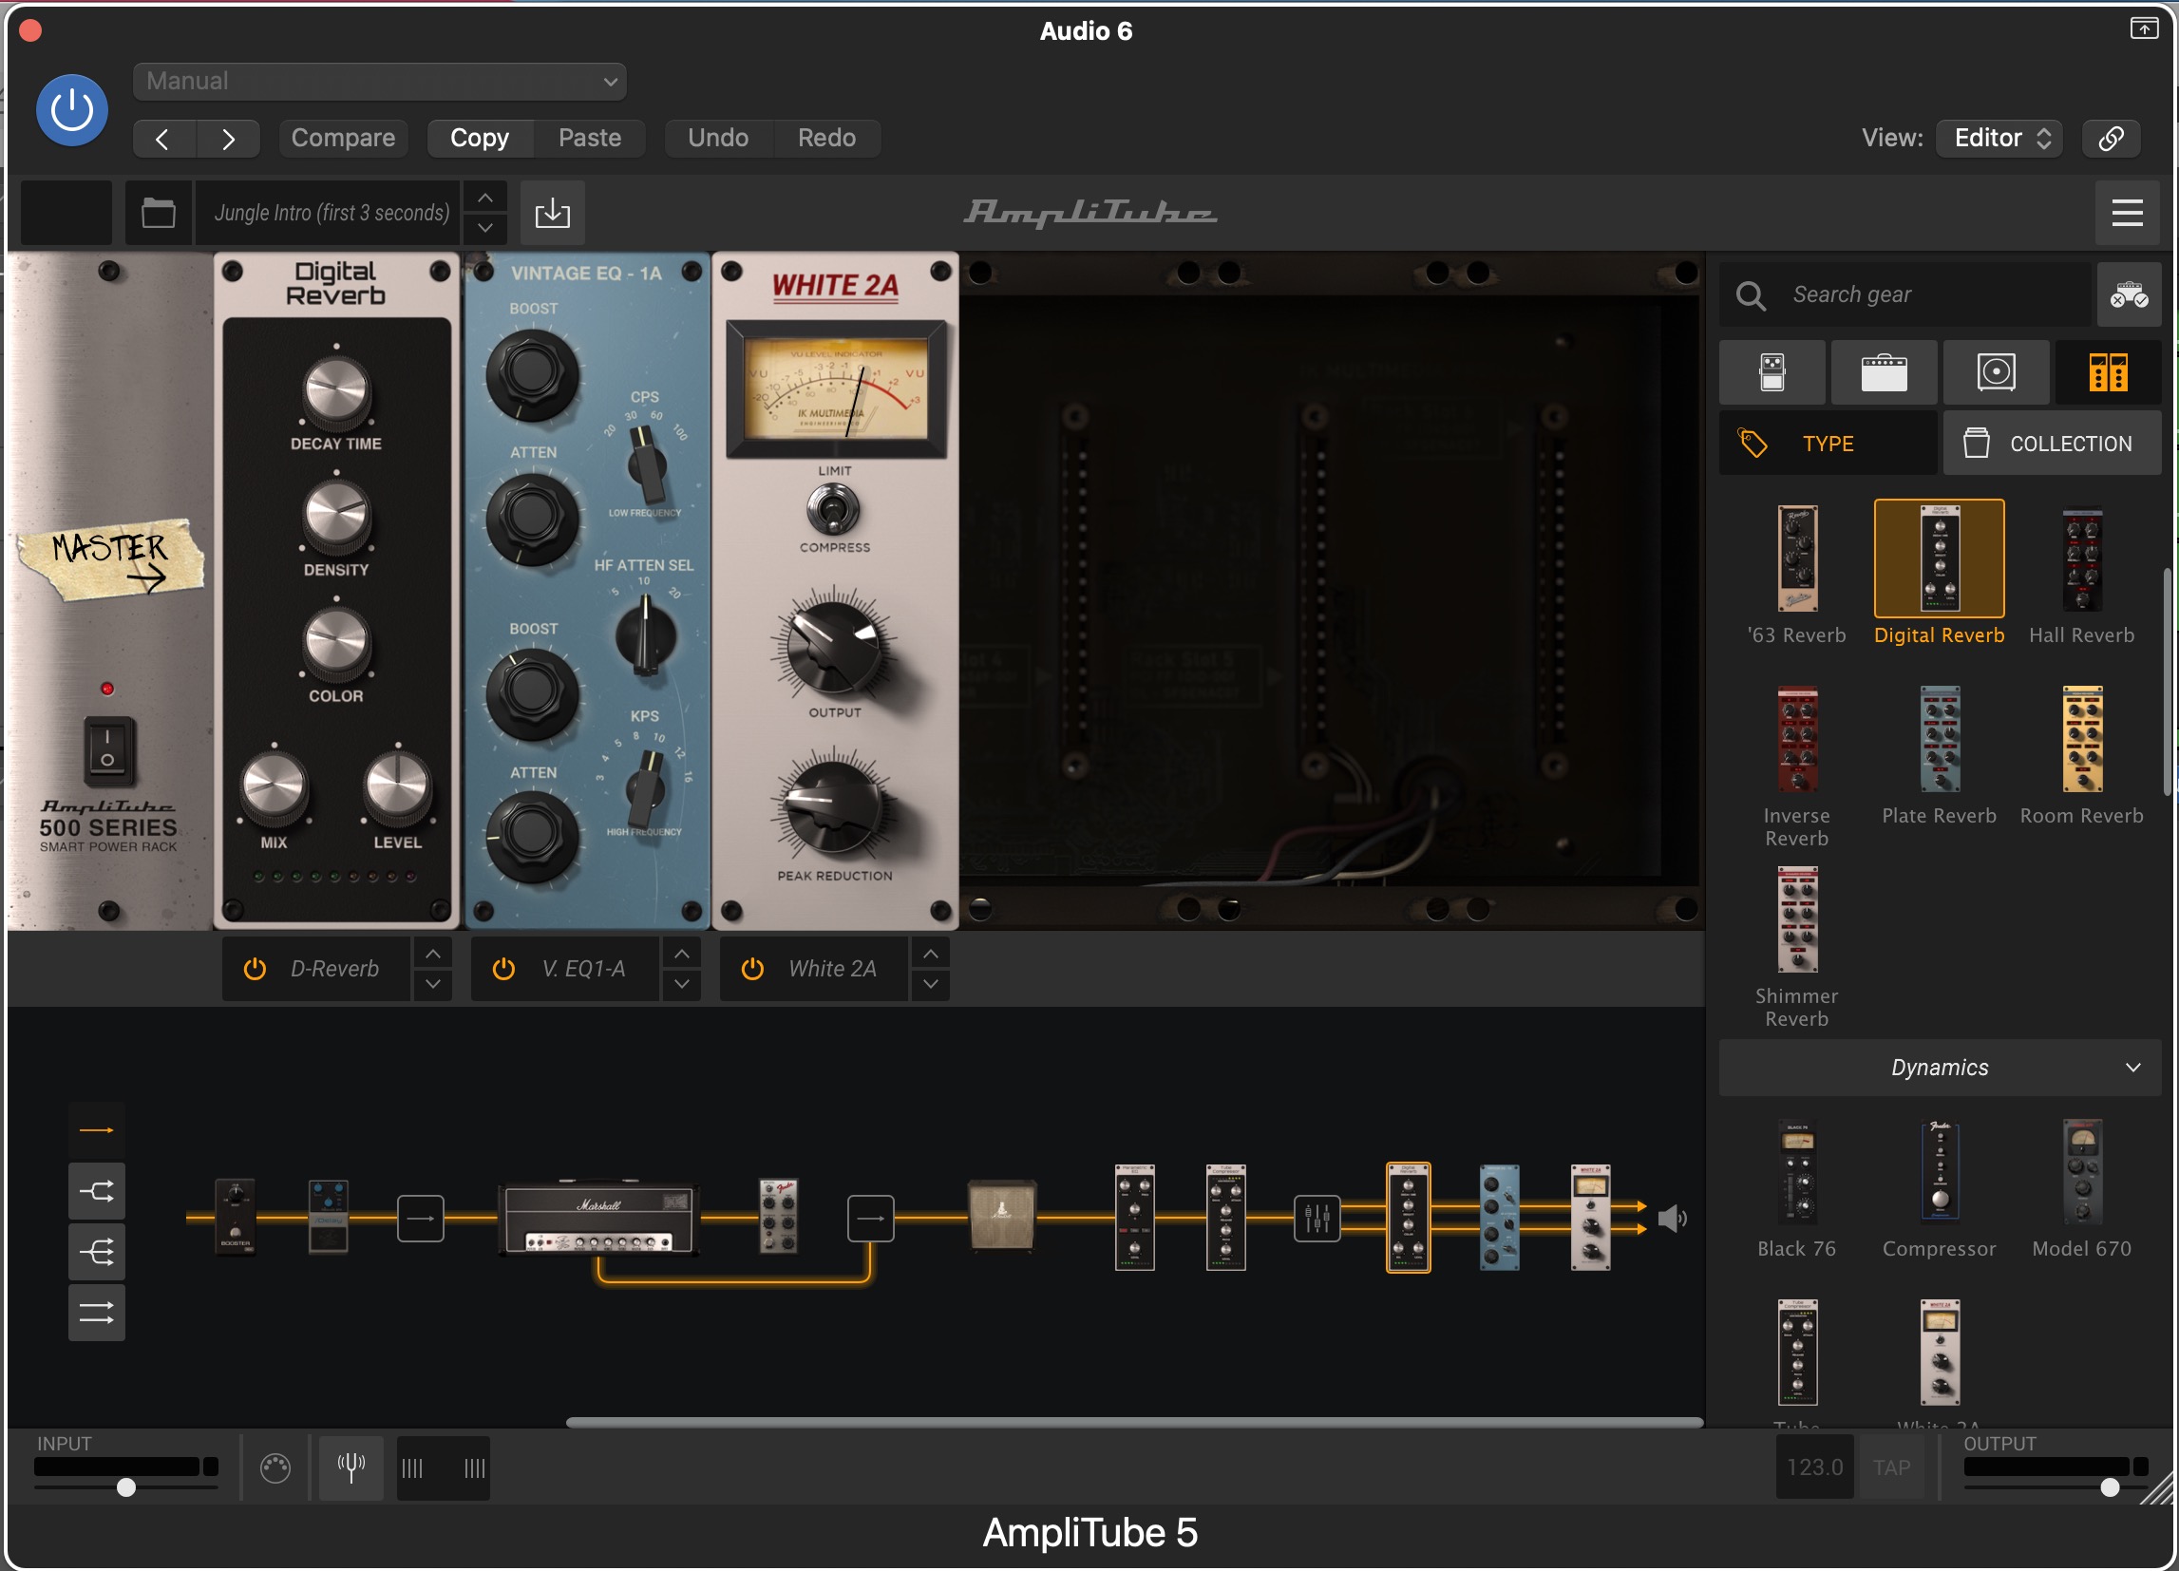
Task: Step the White 2A slot model up
Action: 930,954
